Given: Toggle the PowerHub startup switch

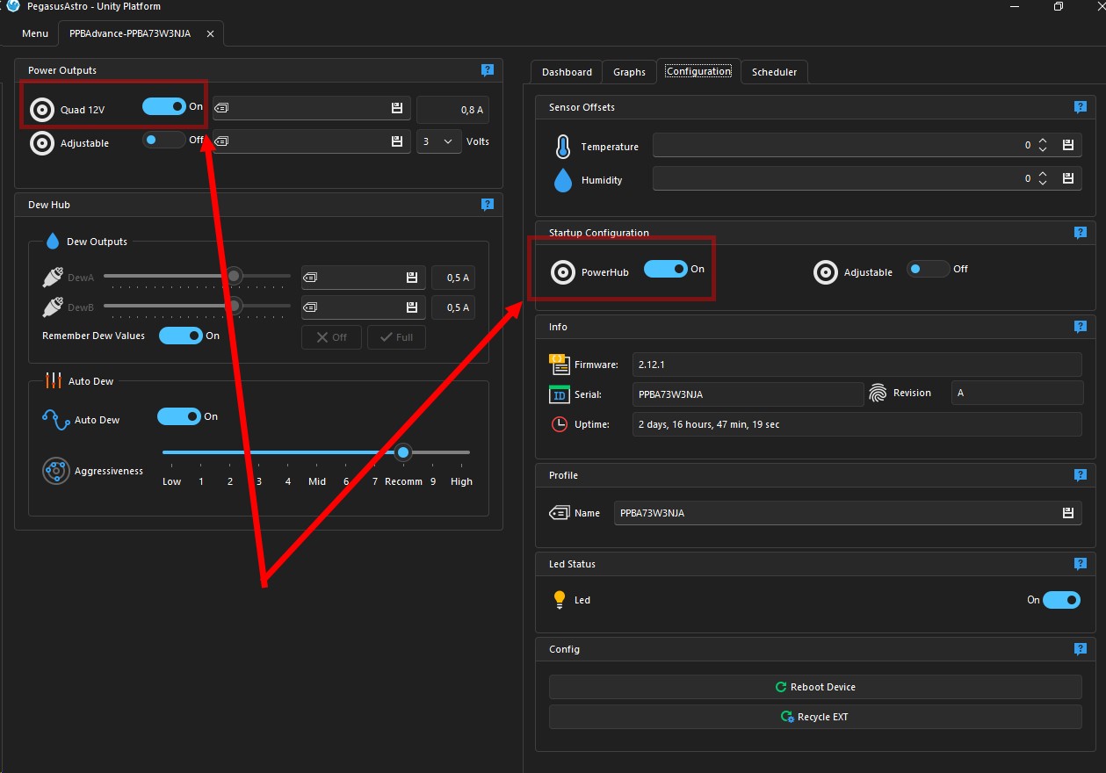Looking at the screenshot, I should 666,269.
